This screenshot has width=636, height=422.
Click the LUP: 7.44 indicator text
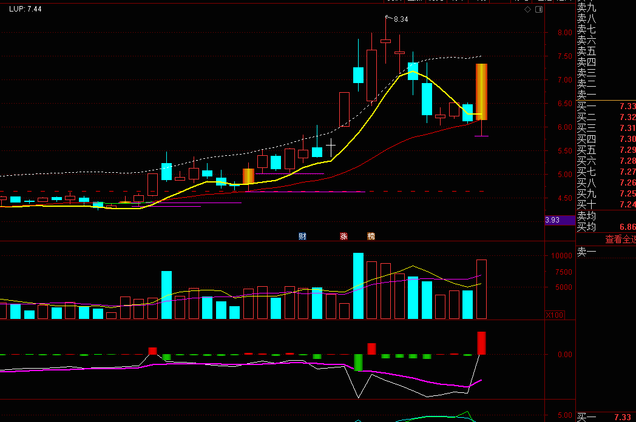[25, 9]
